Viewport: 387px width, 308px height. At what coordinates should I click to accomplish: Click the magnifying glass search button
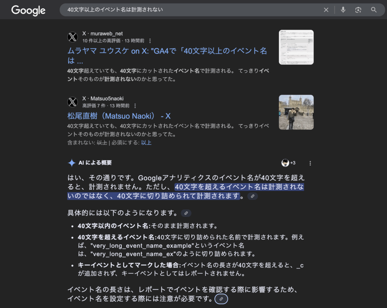374,10
